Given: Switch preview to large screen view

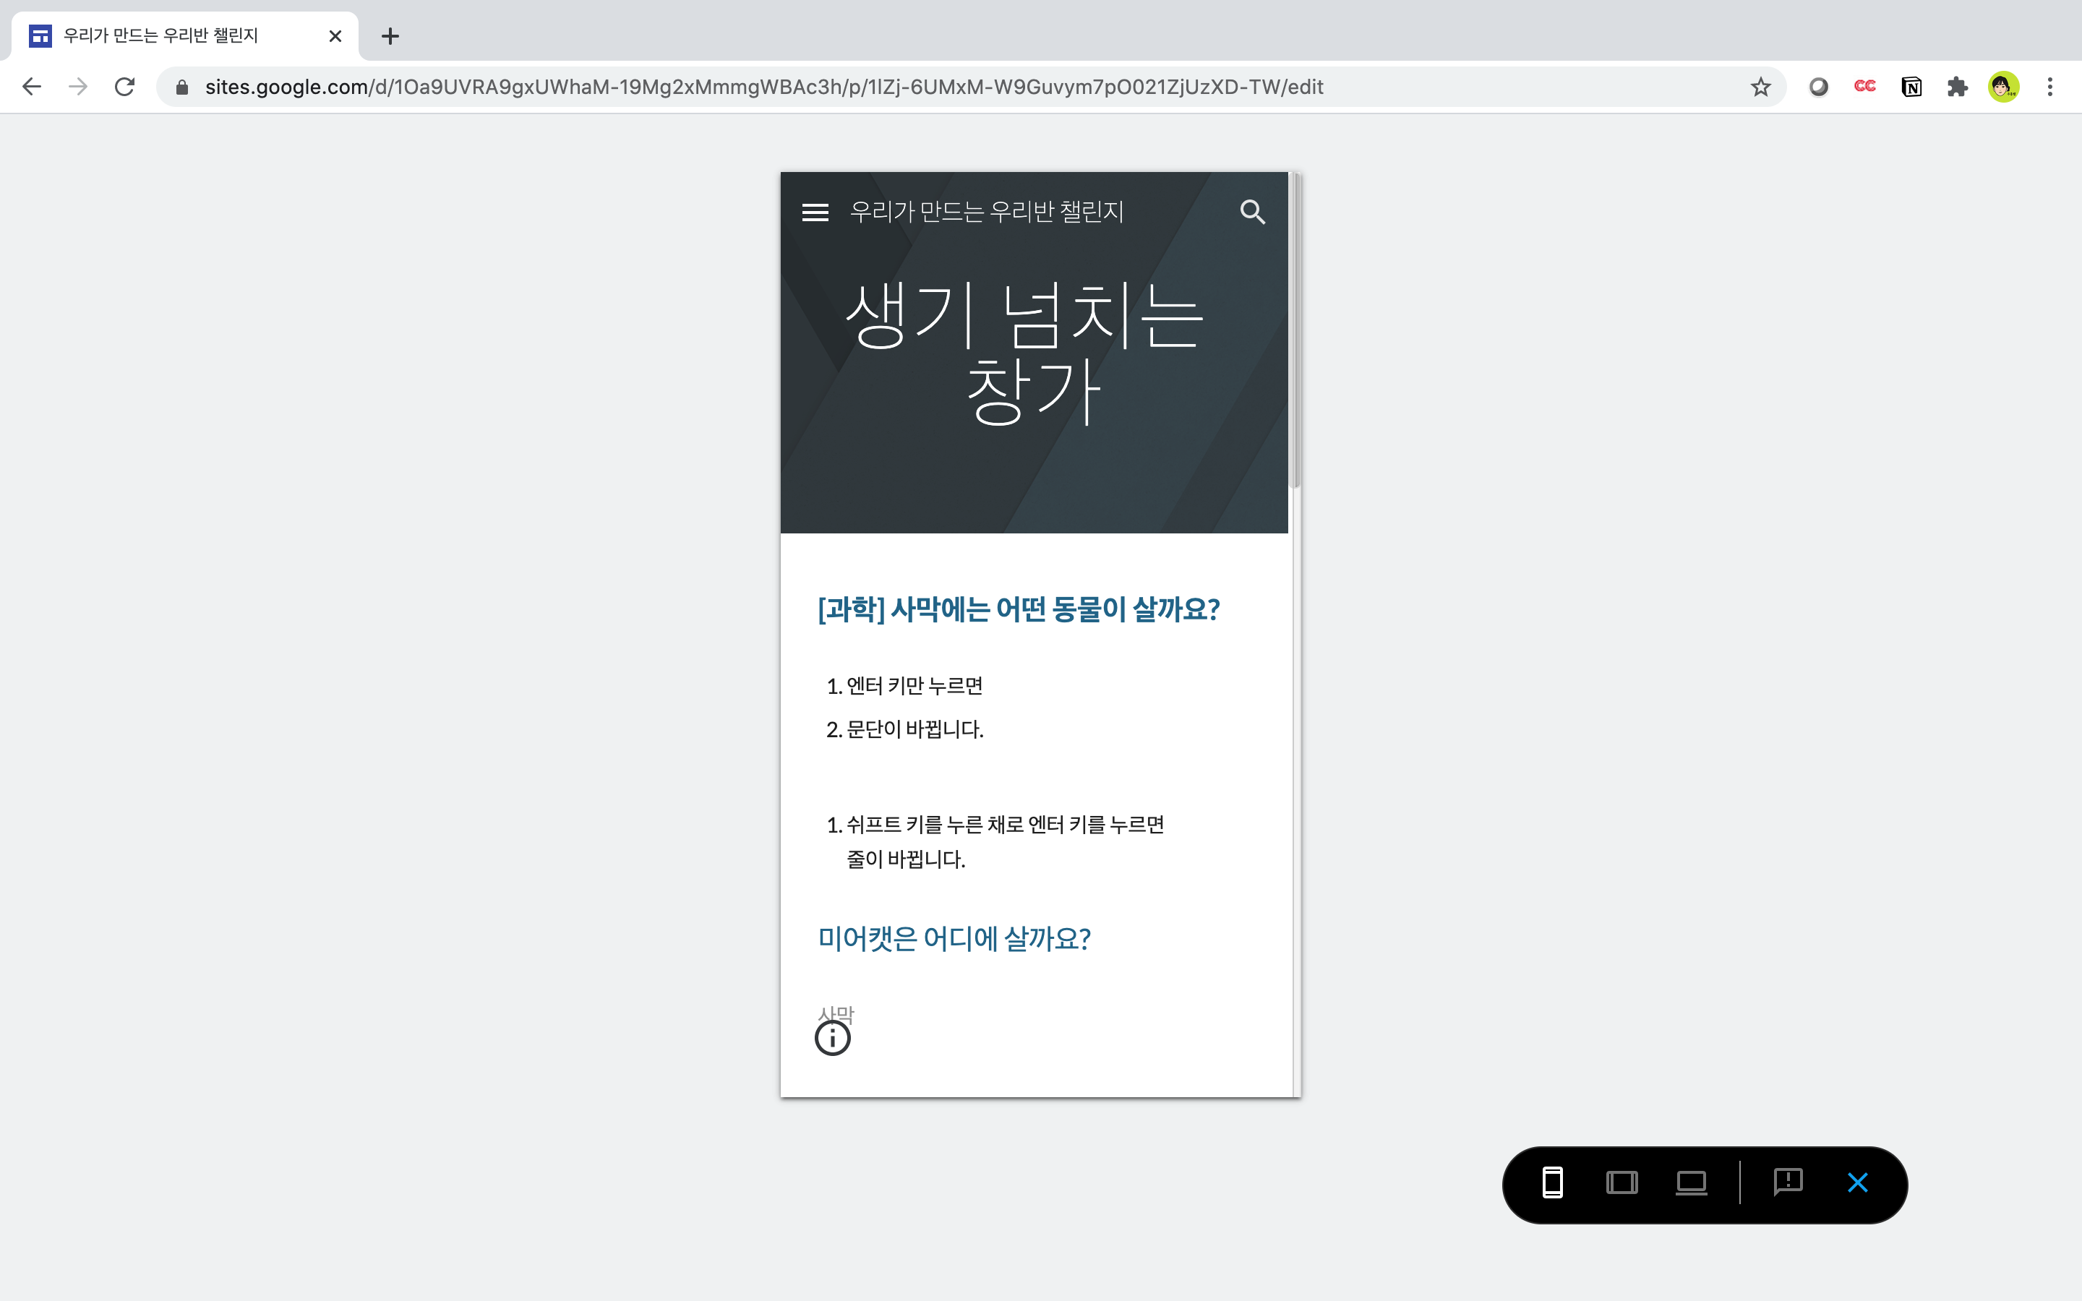Looking at the screenshot, I should pos(1691,1183).
